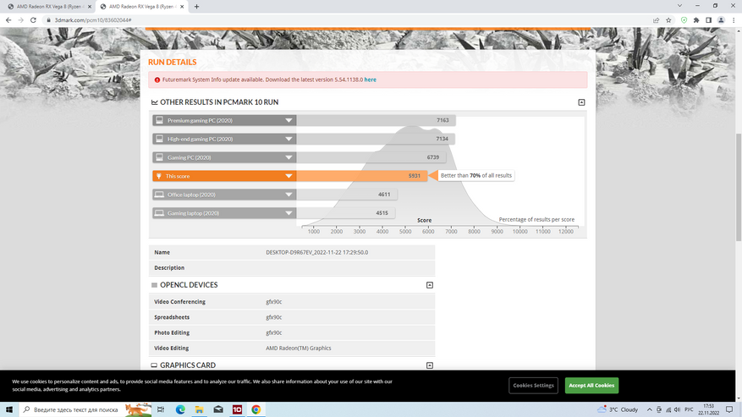Viewport: 742px width, 417px height.
Task: Open the notification center icon
Action: coord(729,409)
